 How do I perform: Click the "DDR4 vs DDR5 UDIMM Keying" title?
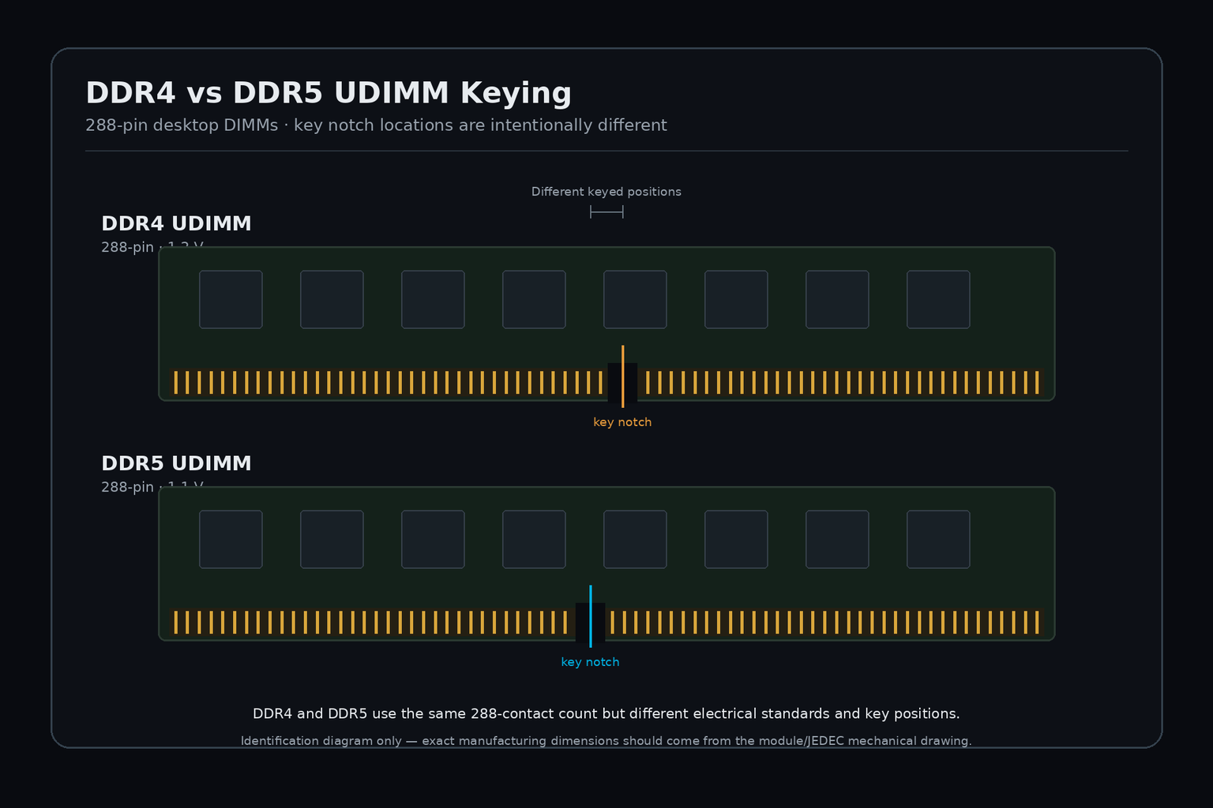[x=329, y=93]
